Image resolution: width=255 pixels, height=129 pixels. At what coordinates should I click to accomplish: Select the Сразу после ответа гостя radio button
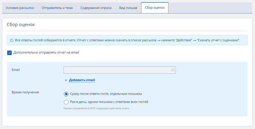click(x=66, y=94)
